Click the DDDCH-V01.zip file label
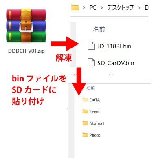 pos(26,51)
